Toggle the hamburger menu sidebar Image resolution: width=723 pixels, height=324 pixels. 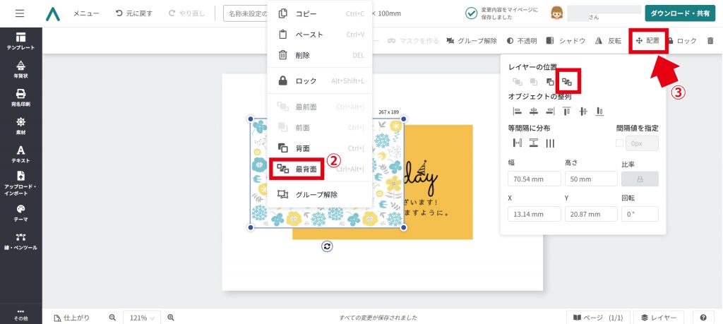point(20,13)
